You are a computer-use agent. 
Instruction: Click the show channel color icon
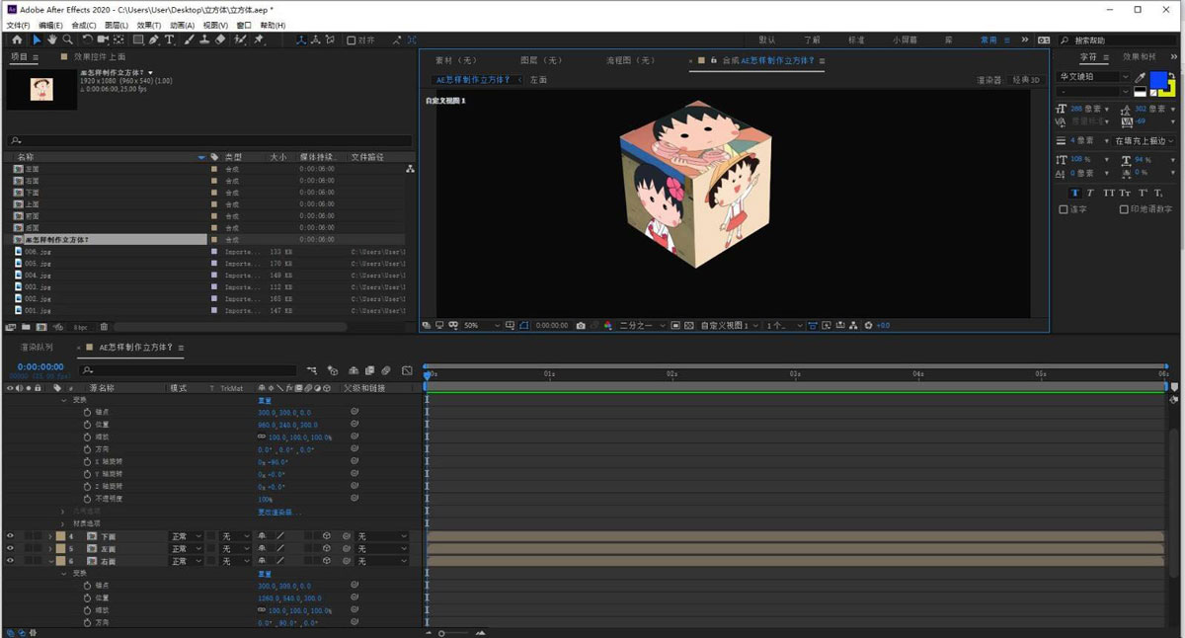(608, 325)
